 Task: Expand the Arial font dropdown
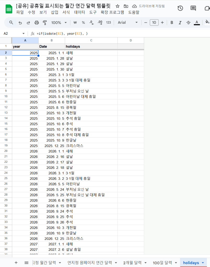(x=128, y=23)
